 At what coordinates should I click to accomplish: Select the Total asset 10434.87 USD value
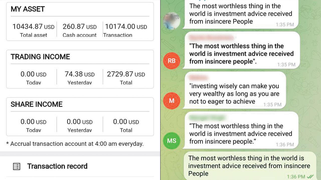(34, 27)
